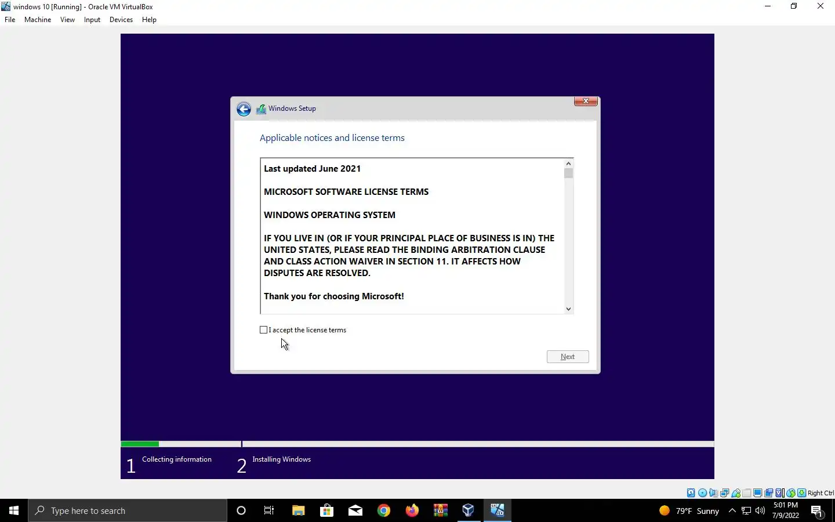Open the clock showing 5:01 PM
Viewport: 835px width, 522px height.
point(786,510)
